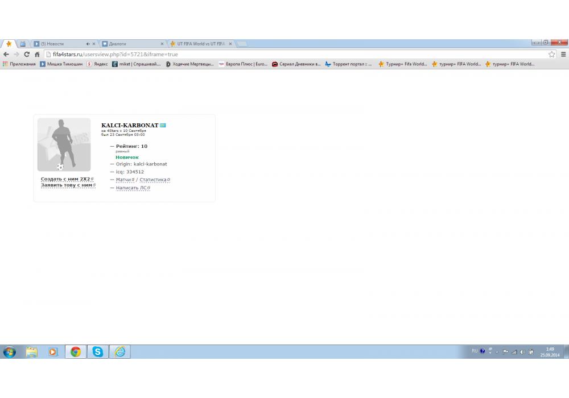Click the Матчи link on the profile
The height and width of the screenshot is (398, 569).
click(x=123, y=180)
